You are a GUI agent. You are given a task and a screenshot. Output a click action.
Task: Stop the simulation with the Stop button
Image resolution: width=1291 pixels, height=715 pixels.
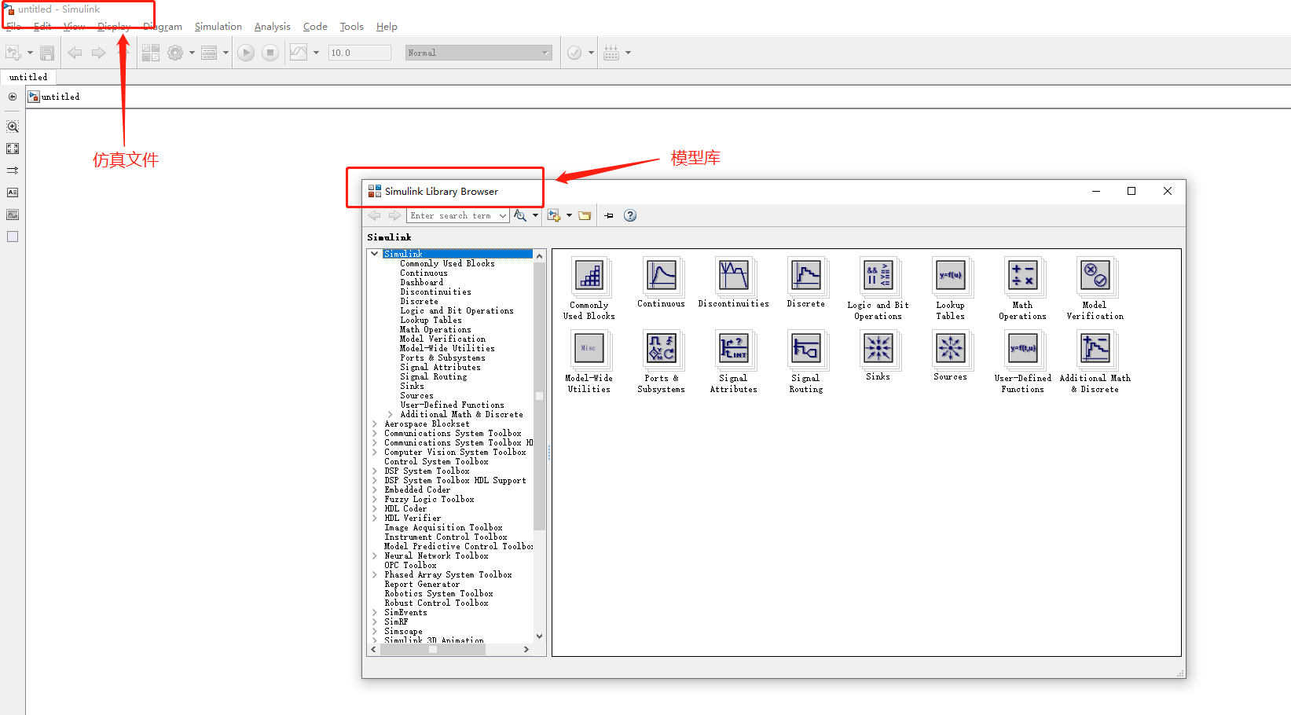coord(270,53)
